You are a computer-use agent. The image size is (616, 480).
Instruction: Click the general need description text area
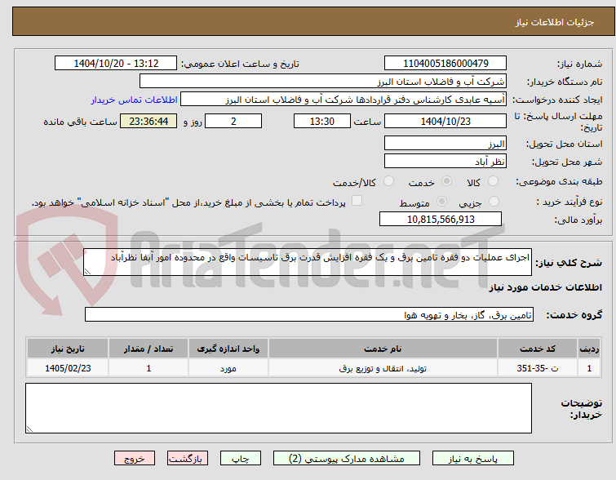tap(308, 262)
